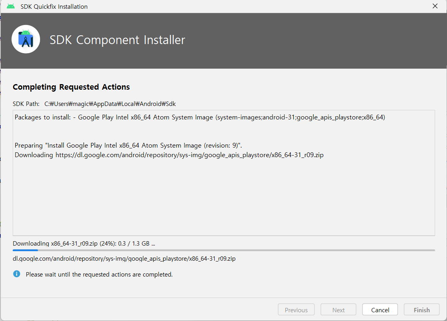
Task: Click the 'SDK Path:' label
Action: click(26, 104)
